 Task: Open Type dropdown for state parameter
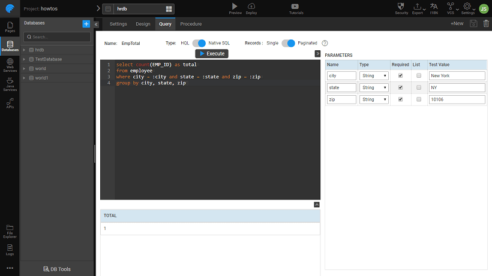(373, 87)
